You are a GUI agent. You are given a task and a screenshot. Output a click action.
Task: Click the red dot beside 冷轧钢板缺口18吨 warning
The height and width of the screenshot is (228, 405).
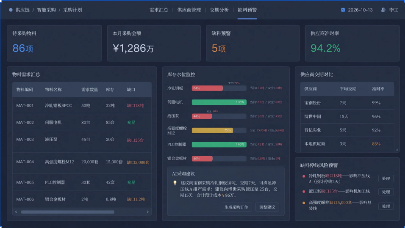pyautogui.click(x=304, y=176)
